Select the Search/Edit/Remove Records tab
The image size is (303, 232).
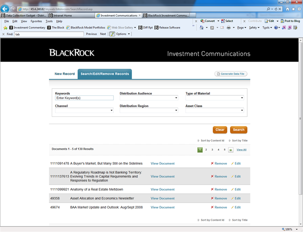pyautogui.click(x=105, y=74)
